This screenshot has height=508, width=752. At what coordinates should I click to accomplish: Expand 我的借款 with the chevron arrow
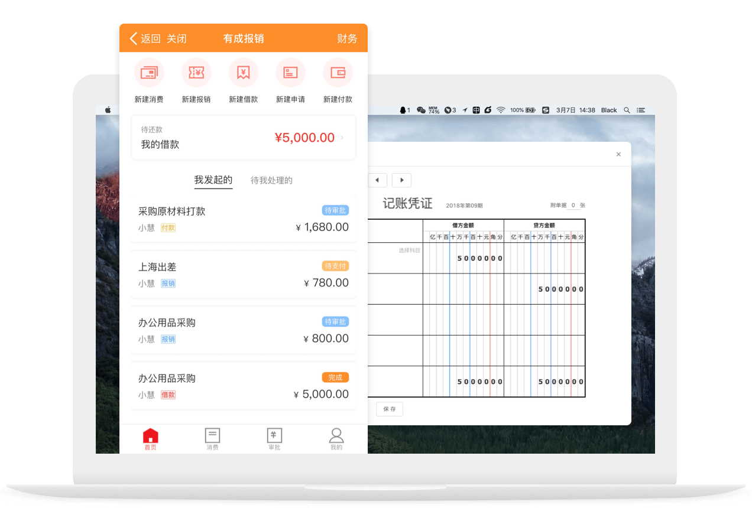(x=342, y=138)
